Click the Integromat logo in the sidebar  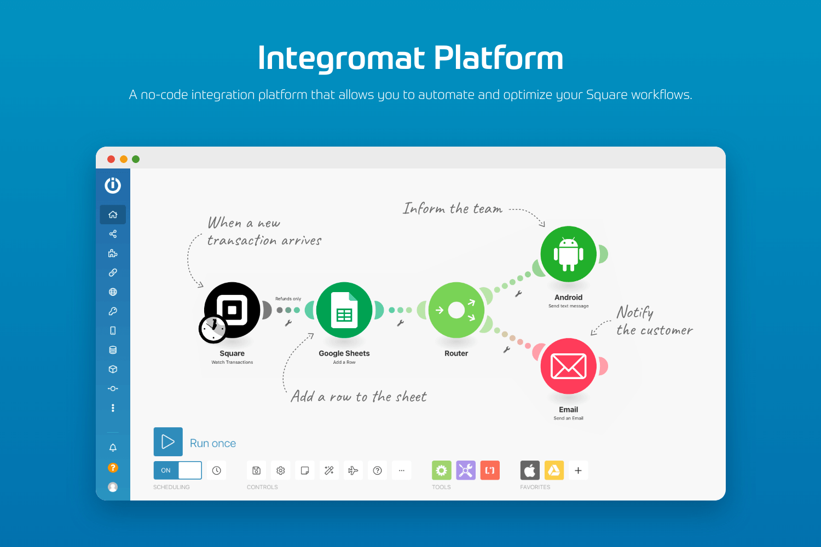tap(113, 185)
